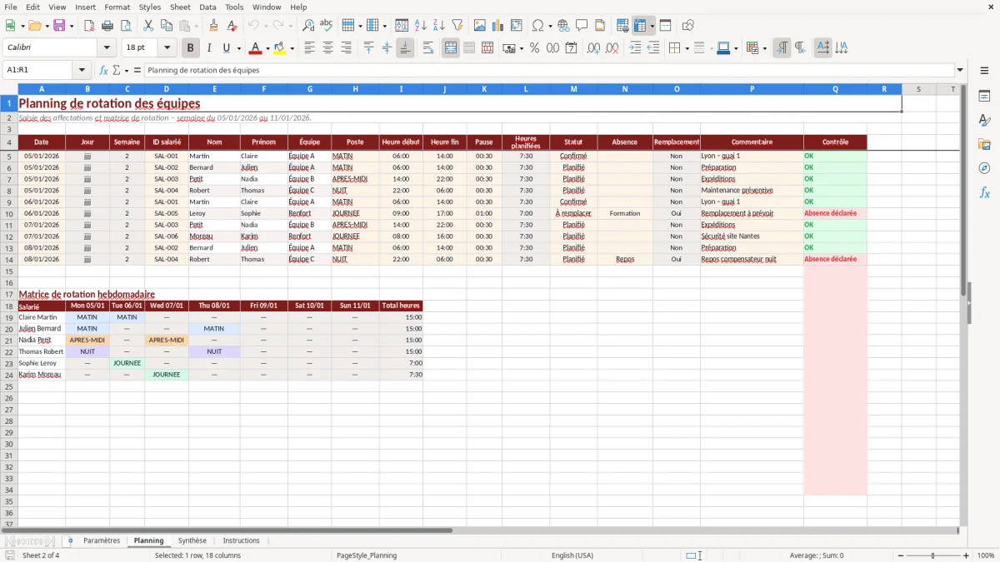Screen dimensions: 1000x562
Task: Toggle the AutoFilter funnel icon
Action: [457, 26]
